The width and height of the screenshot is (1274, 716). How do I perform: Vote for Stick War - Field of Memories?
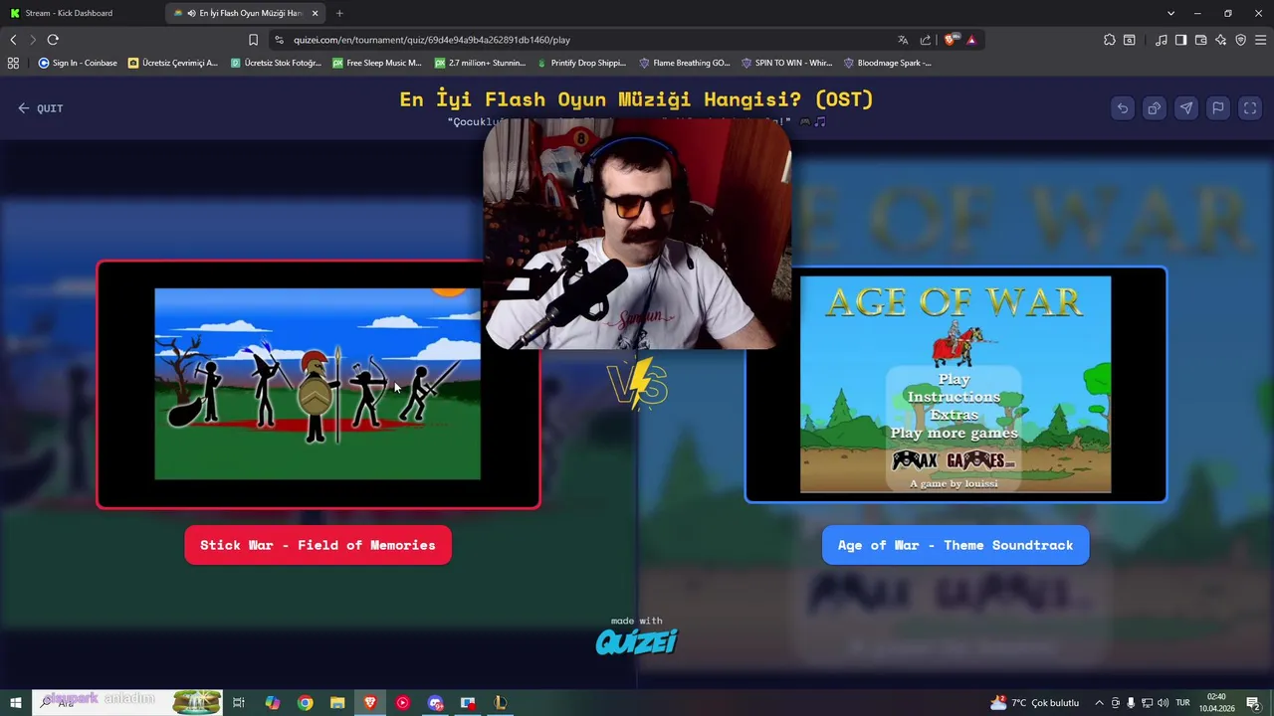coord(318,545)
